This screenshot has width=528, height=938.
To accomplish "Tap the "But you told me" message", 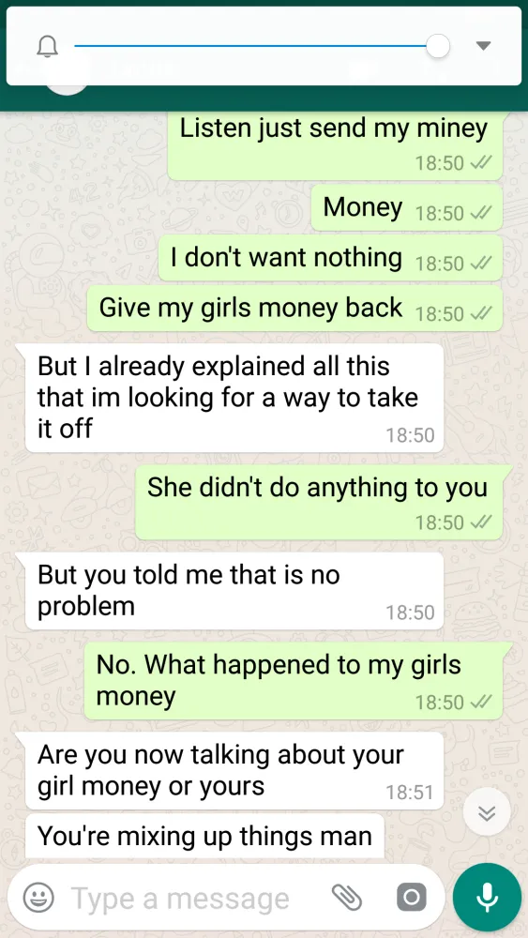I will pyautogui.click(x=234, y=590).
